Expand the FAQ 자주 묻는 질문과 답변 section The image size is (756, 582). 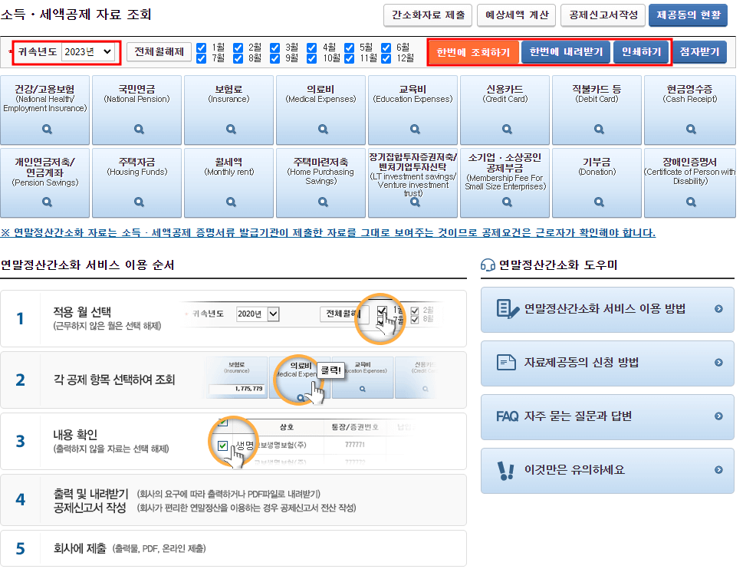pyautogui.click(x=606, y=417)
